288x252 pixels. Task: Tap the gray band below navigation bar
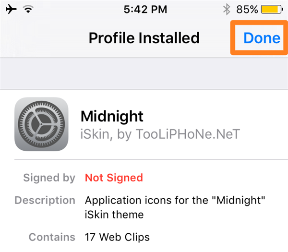[144, 73]
